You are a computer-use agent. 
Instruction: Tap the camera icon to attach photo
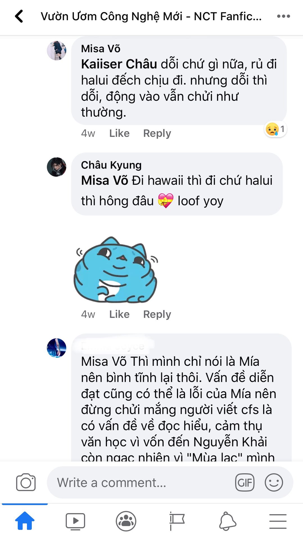tap(26, 482)
